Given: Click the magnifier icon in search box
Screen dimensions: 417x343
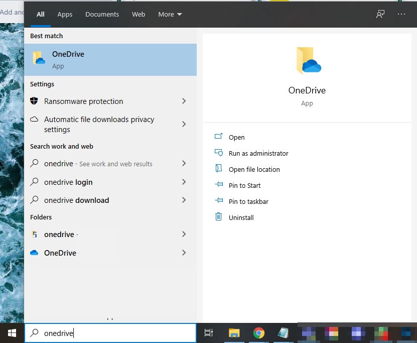Looking at the screenshot, I should coord(34,332).
